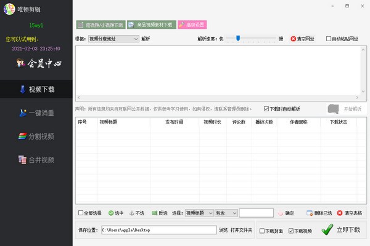Click the 反选 invert selection icon
Screen dimensions: 370x246
[x=154, y=213]
